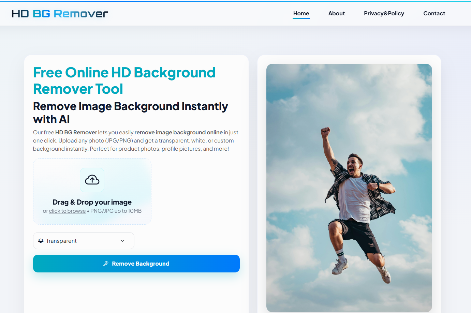Click the magic wand icon on Remove Background
471x313 pixels.
[106, 264]
